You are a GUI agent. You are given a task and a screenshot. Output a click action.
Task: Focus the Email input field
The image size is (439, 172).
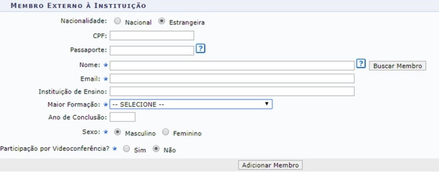(x=232, y=79)
